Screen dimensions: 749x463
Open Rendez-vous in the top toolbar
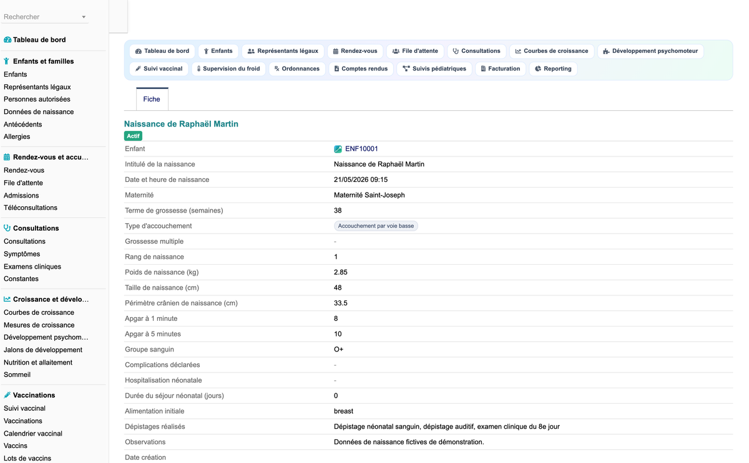click(355, 51)
